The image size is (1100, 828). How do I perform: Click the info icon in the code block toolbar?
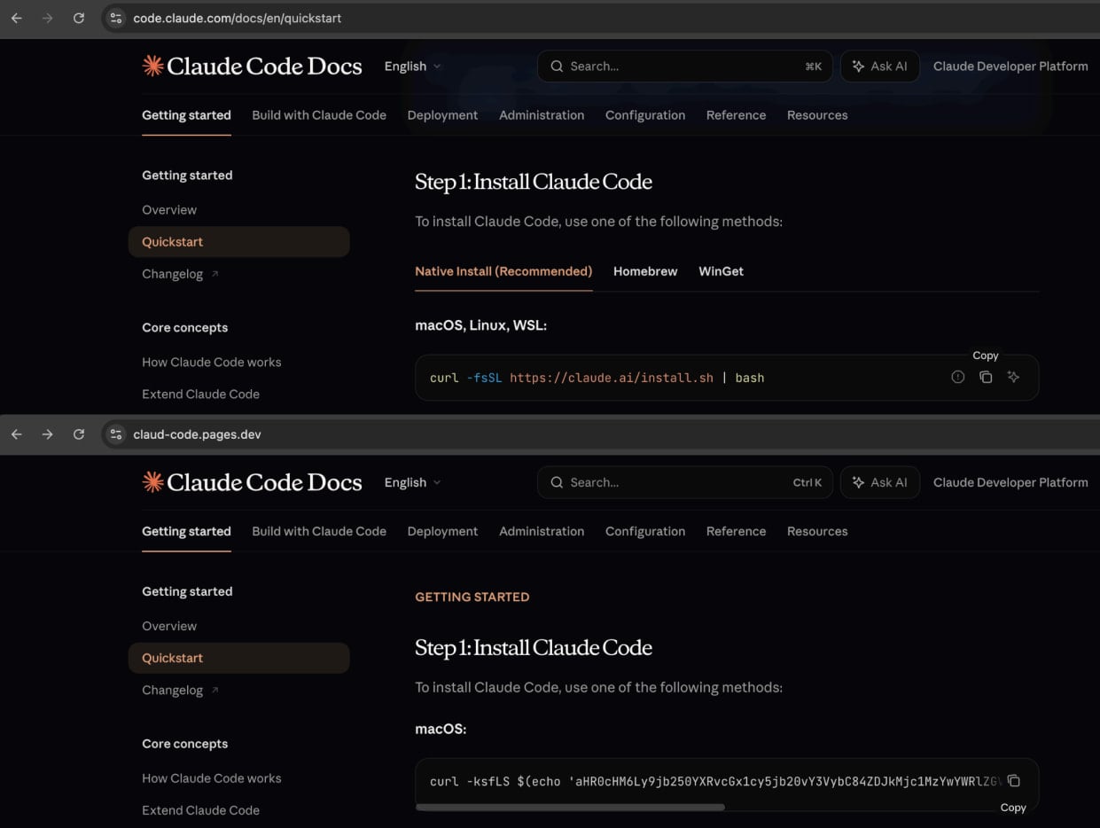(958, 377)
